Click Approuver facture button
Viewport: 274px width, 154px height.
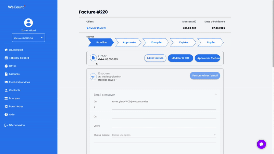click(x=208, y=58)
